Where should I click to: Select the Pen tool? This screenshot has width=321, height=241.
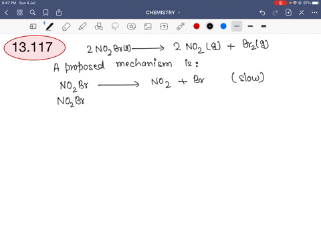coord(49,27)
